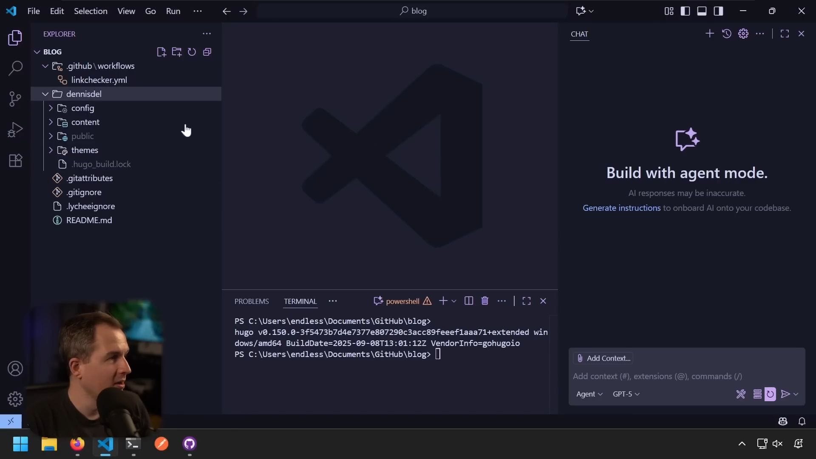Toggle the secondary side bar layout
816x459 pixels.
pyautogui.click(x=718, y=11)
